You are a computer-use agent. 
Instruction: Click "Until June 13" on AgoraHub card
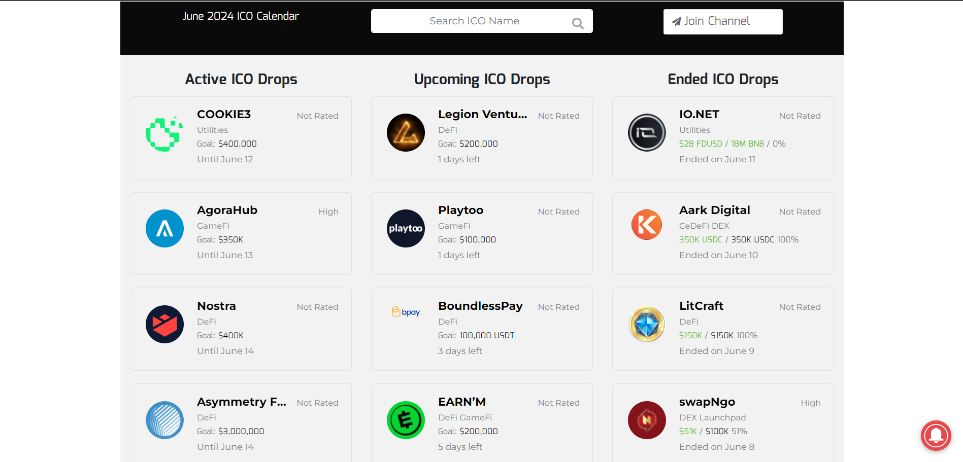click(x=225, y=255)
